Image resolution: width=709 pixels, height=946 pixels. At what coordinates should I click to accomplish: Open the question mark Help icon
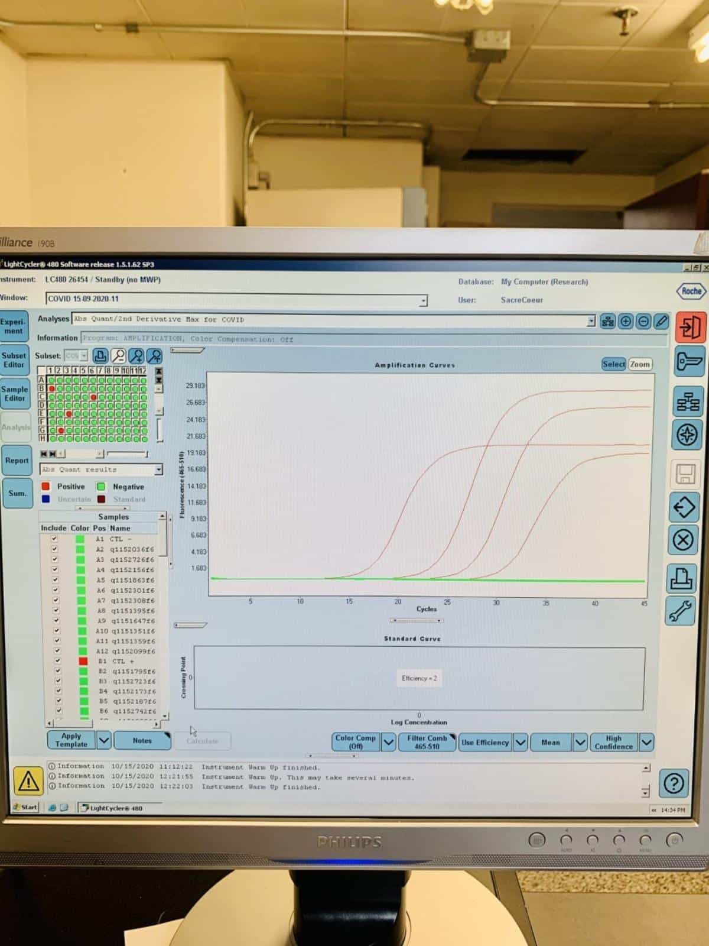pos(674,783)
